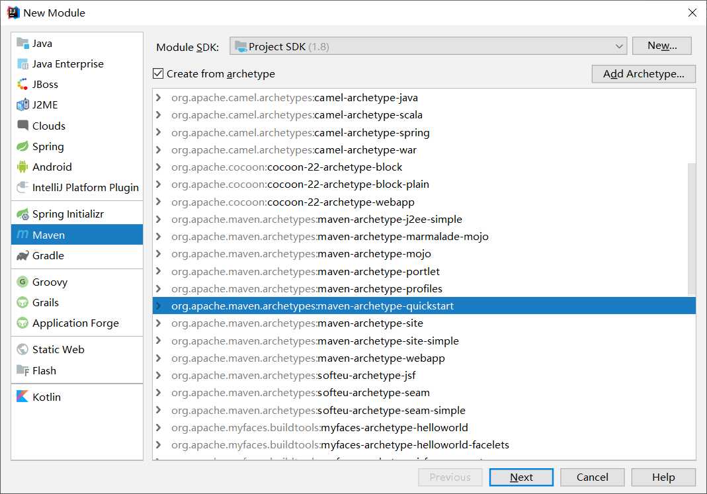707x494 pixels.
Task: Select maven-archetype-mojo archetype
Action: (424, 254)
